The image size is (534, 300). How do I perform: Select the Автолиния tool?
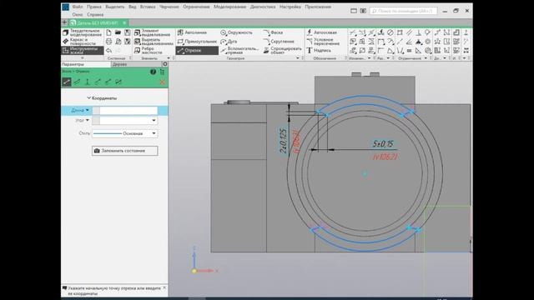[192, 32]
